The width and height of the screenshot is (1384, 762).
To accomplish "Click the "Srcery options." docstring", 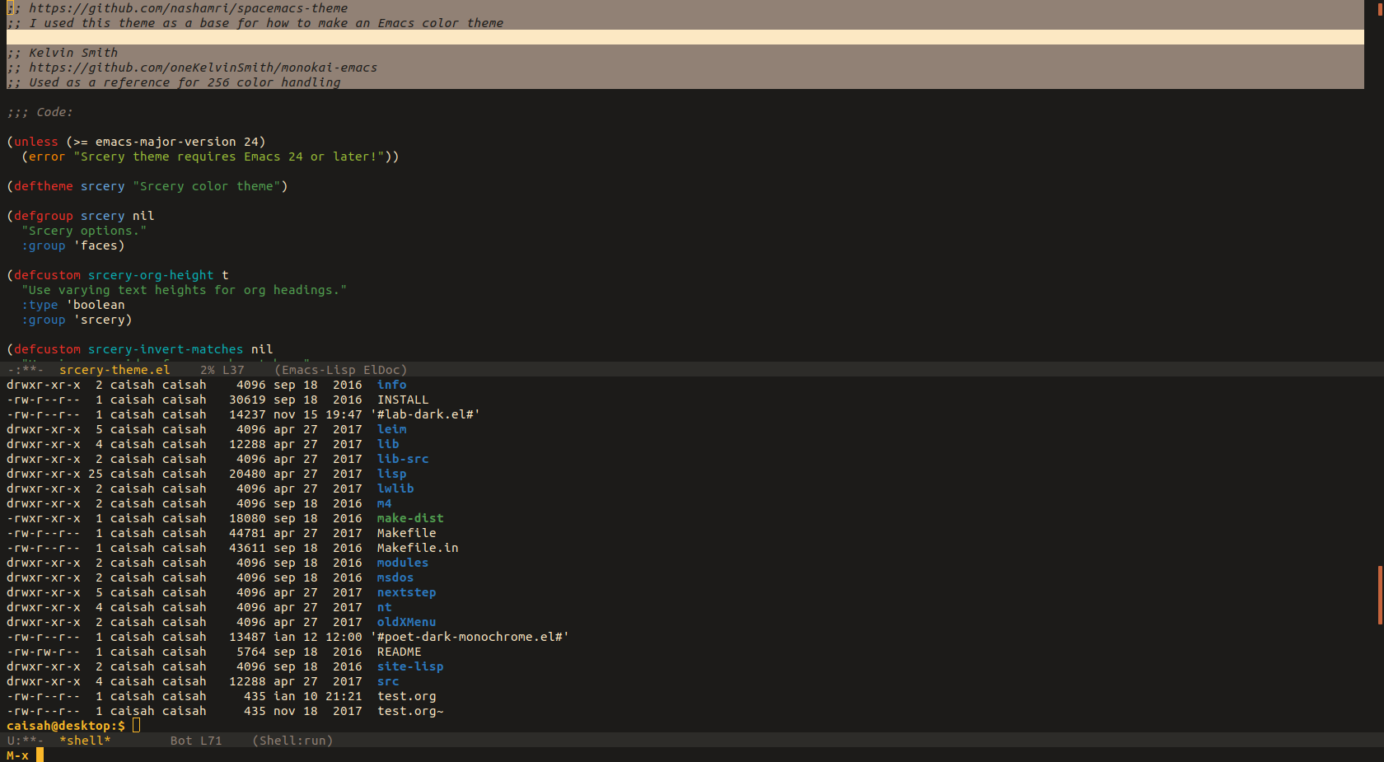I will coord(84,231).
